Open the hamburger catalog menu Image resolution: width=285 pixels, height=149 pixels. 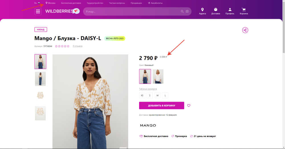pyautogui.click(x=38, y=11)
